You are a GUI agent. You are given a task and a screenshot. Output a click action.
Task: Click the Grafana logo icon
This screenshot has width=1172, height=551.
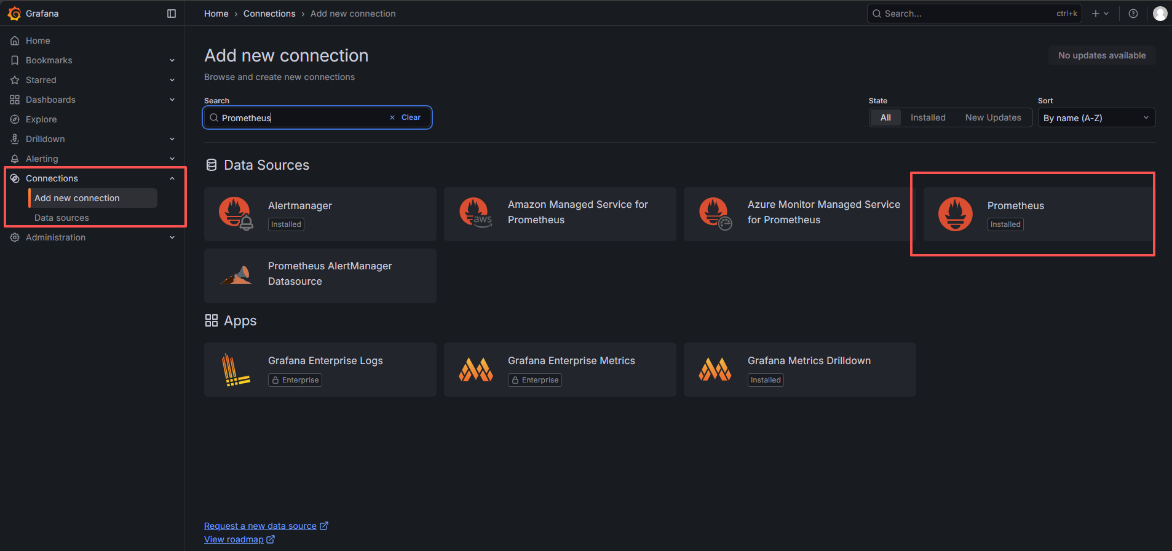(x=14, y=14)
